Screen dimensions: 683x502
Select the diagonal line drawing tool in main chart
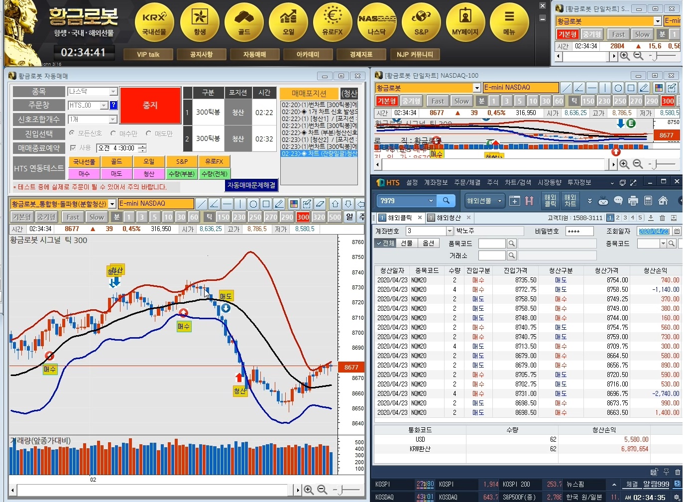click(201, 204)
